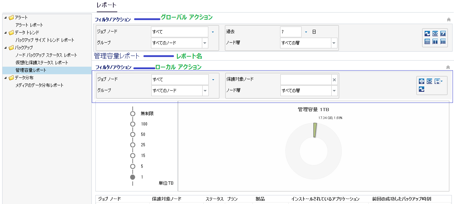This screenshot has width=454, height=204.
Task: Open the local ノード層 dropdown
Action: coord(334,91)
